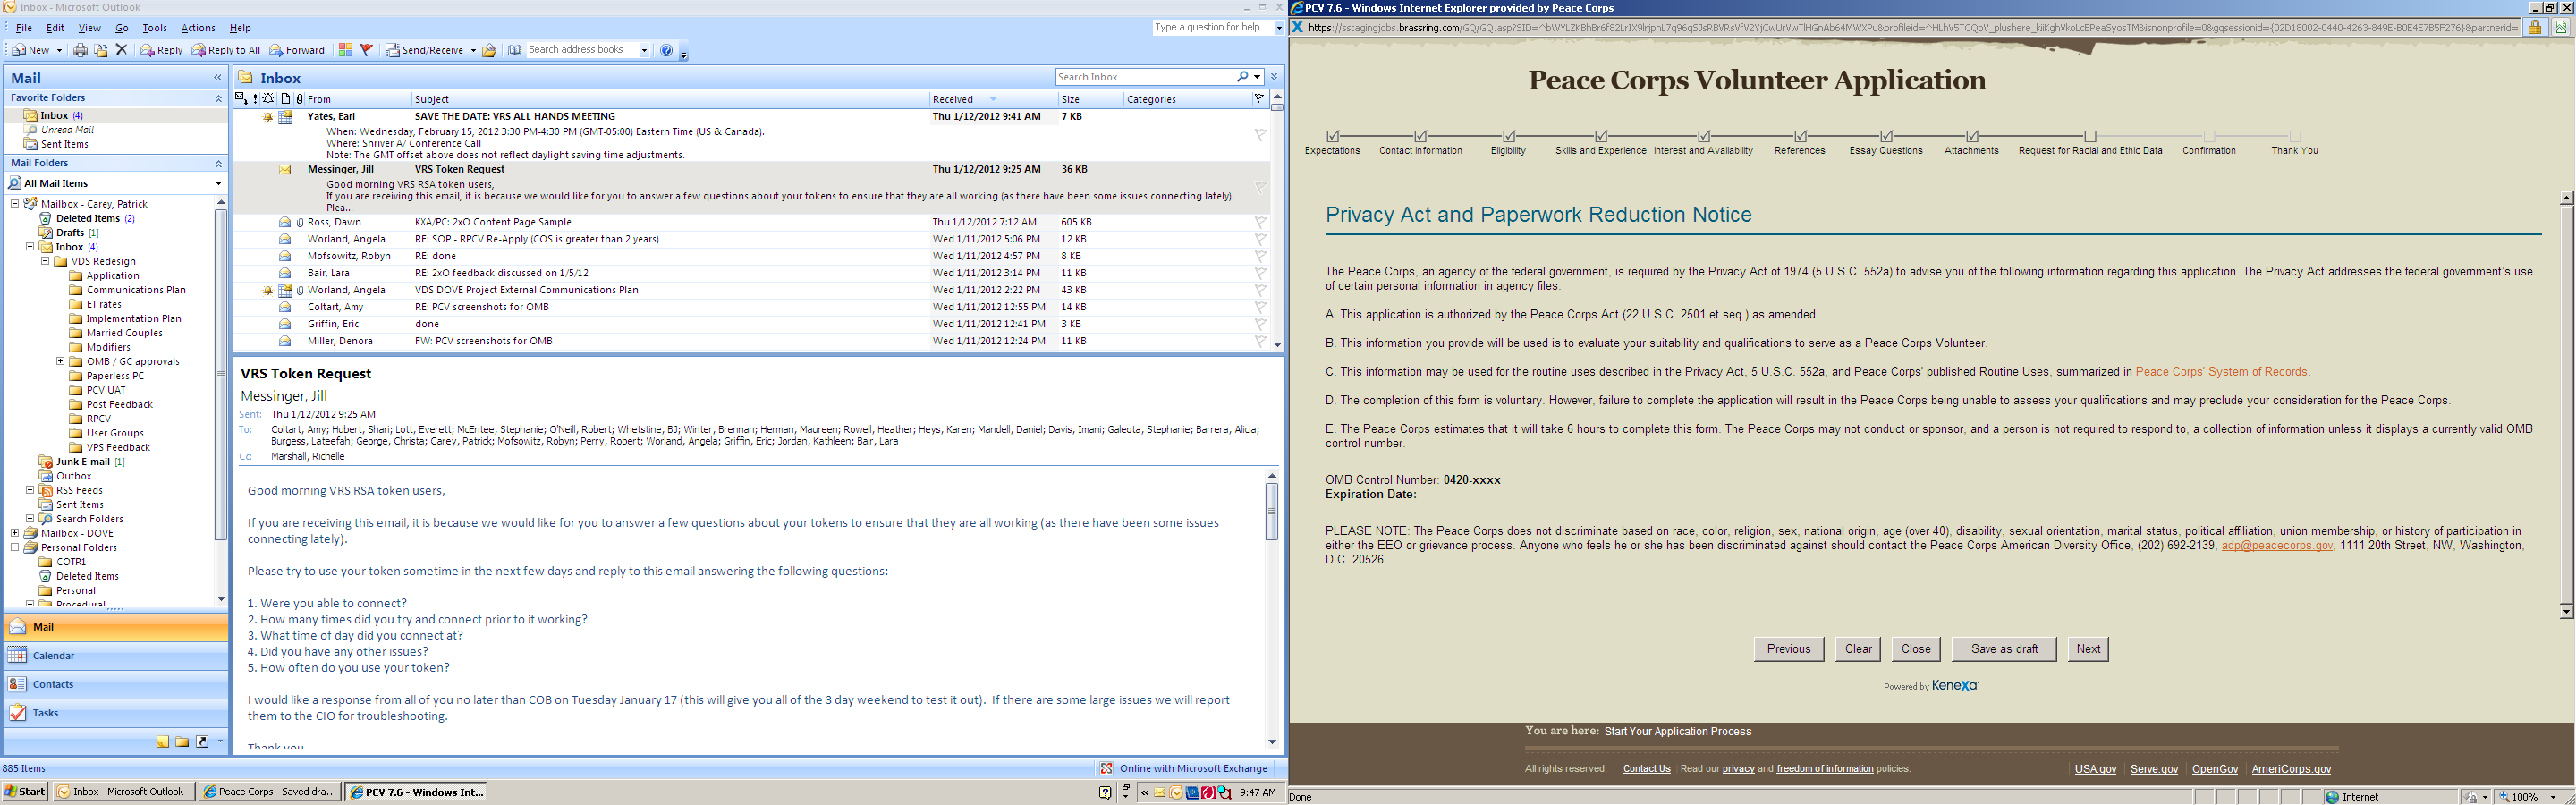Click the Attachments step checkbox
The width and height of the screenshot is (2576, 805).
tap(1972, 136)
